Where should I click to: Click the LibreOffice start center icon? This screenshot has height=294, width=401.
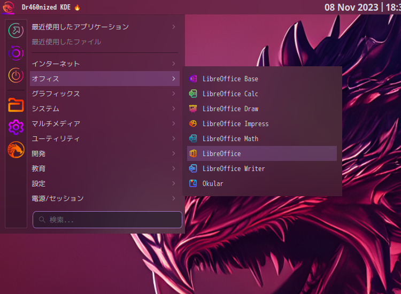[x=193, y=153]
